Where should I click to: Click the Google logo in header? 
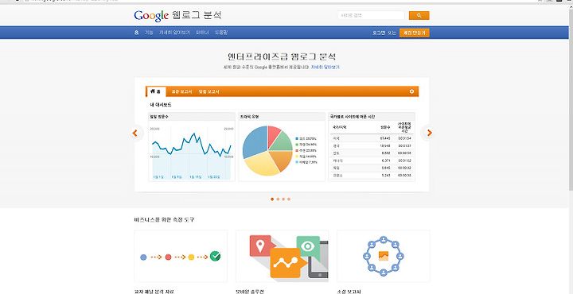click(151, 16)
